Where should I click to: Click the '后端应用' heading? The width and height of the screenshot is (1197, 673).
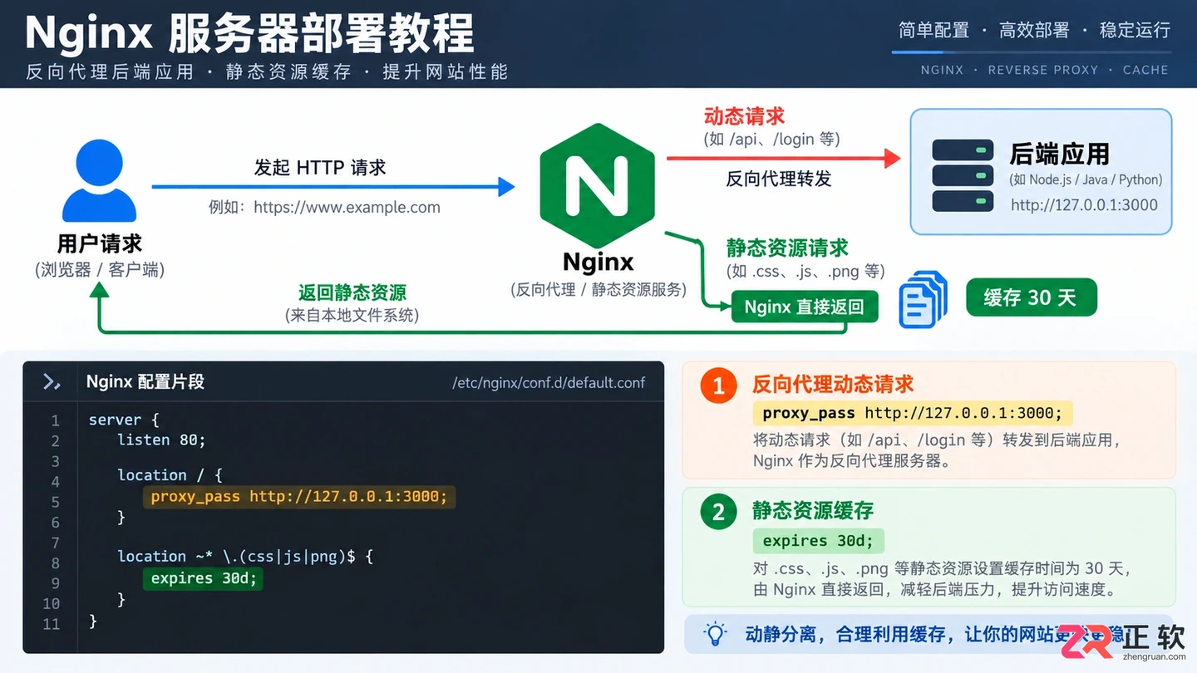[1059, 154]
